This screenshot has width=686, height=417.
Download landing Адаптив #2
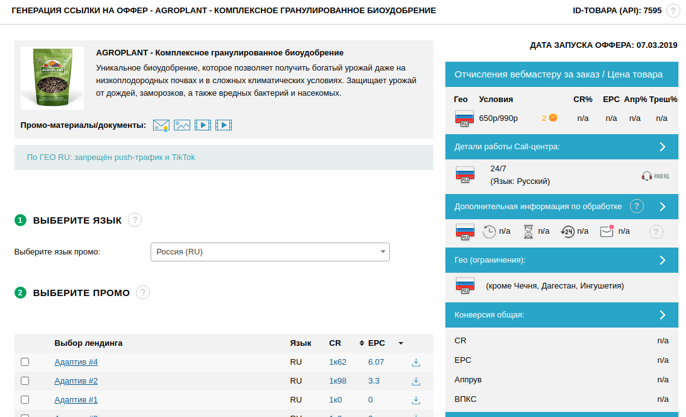coord(416,381)
